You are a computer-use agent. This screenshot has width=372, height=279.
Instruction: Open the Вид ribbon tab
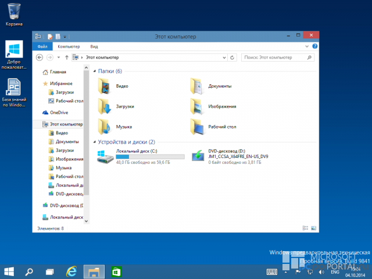(94, 46)
